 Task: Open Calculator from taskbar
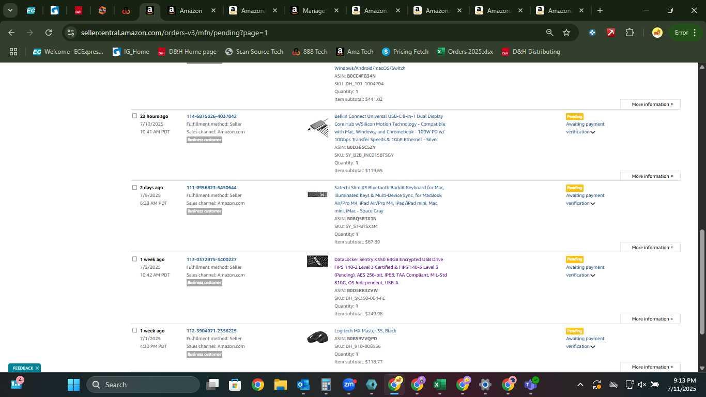tap(326, 385)
